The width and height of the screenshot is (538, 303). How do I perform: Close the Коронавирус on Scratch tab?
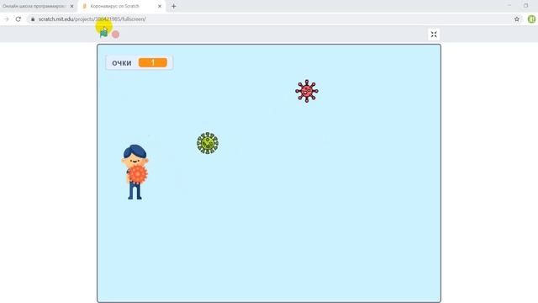click(160, 6)
